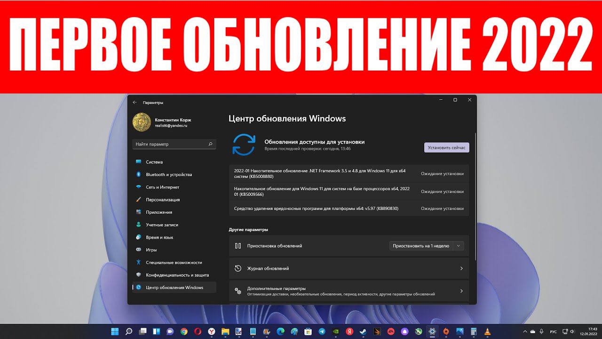Select the KB5008880 .NET Framework update row
This screenshot has width=602, height=339.
[x=349, y=174]
